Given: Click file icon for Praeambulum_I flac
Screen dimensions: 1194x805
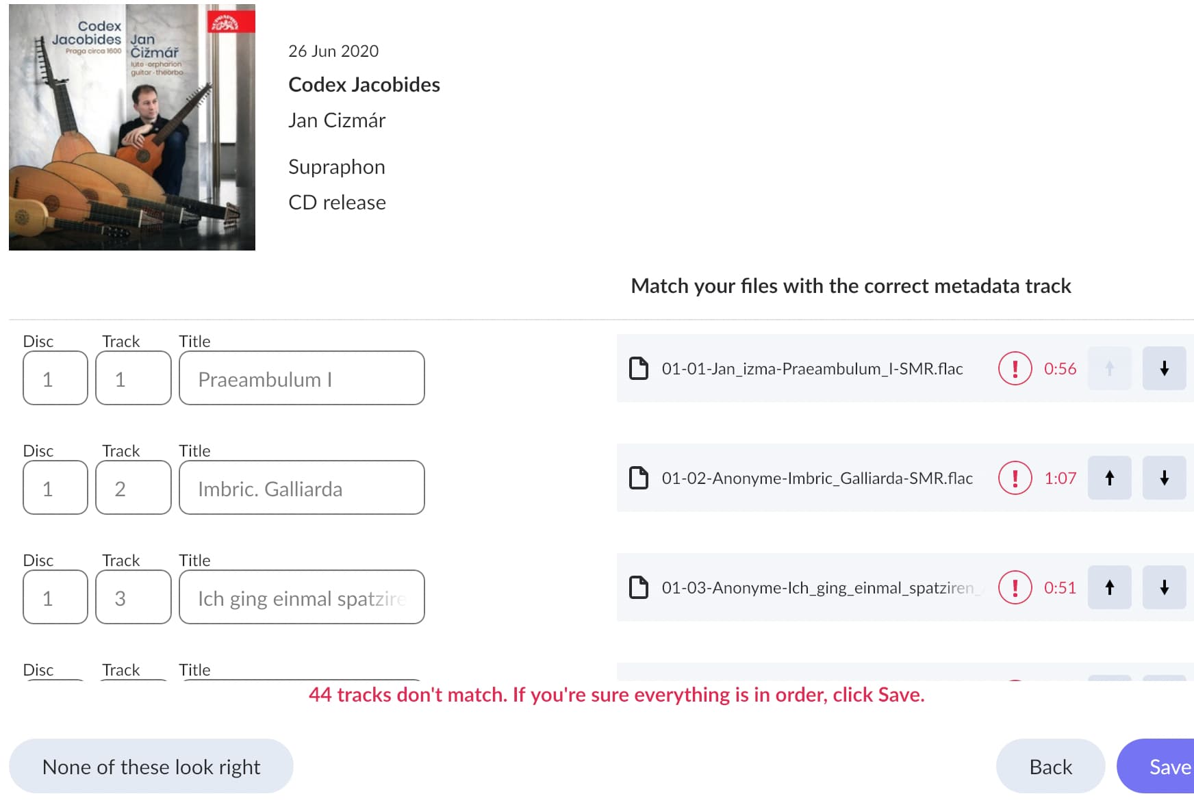Looking at the screenshot, I should [639, 368].
